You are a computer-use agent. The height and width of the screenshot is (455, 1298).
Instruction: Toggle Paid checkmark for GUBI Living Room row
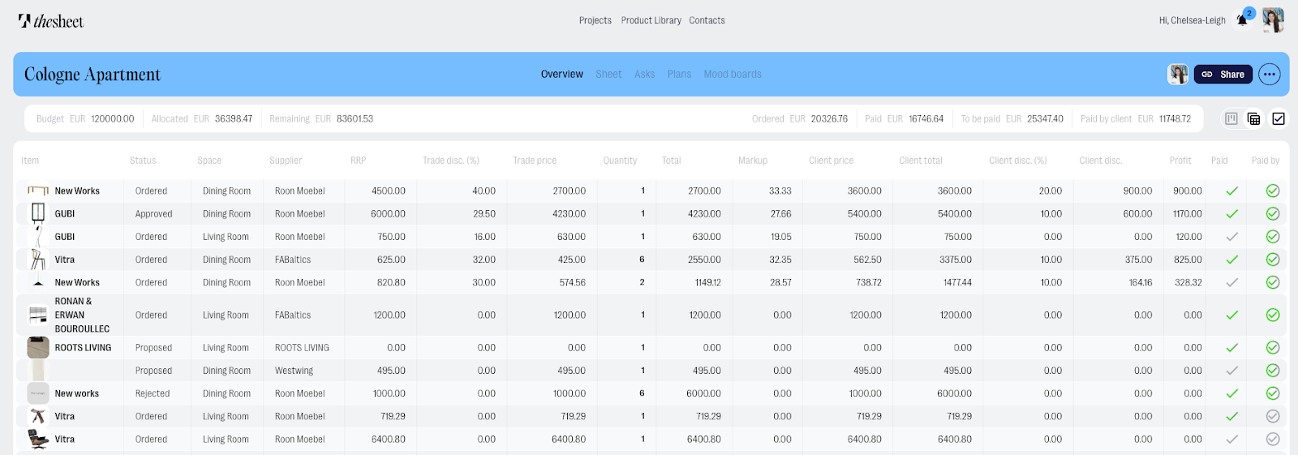[1231, 237]
